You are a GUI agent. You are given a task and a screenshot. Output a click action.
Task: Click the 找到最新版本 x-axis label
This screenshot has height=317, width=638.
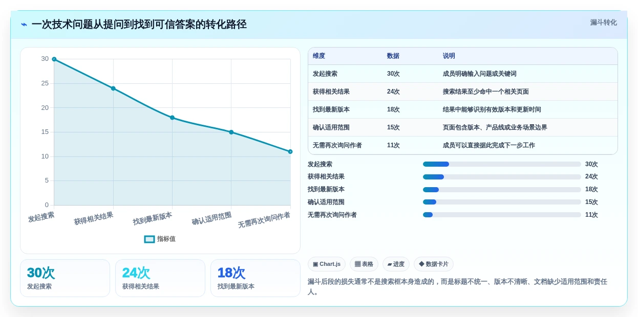[x=153, y=218]
